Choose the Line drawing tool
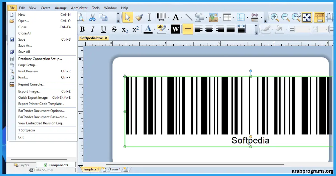This screenshot has height=176, width=336. click(189, 17)
